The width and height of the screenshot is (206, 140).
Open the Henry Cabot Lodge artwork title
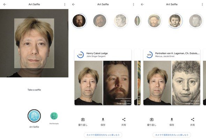click(97, 53)
